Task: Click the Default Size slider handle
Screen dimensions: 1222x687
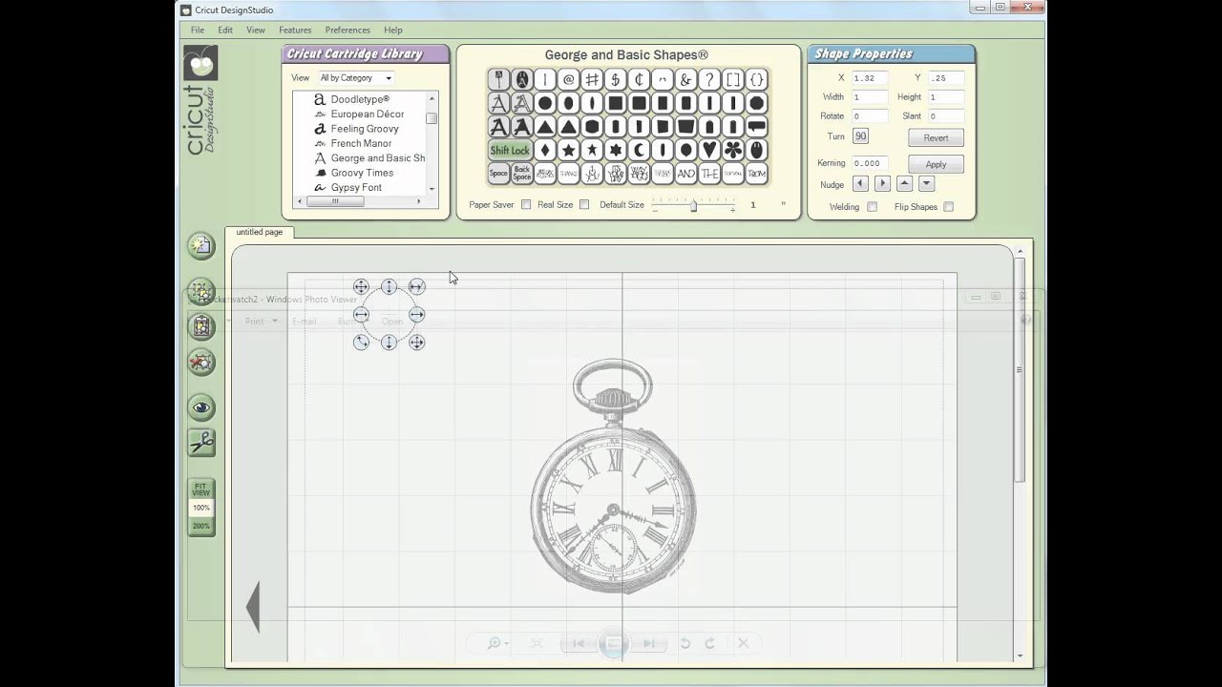Action: (693, 205)
